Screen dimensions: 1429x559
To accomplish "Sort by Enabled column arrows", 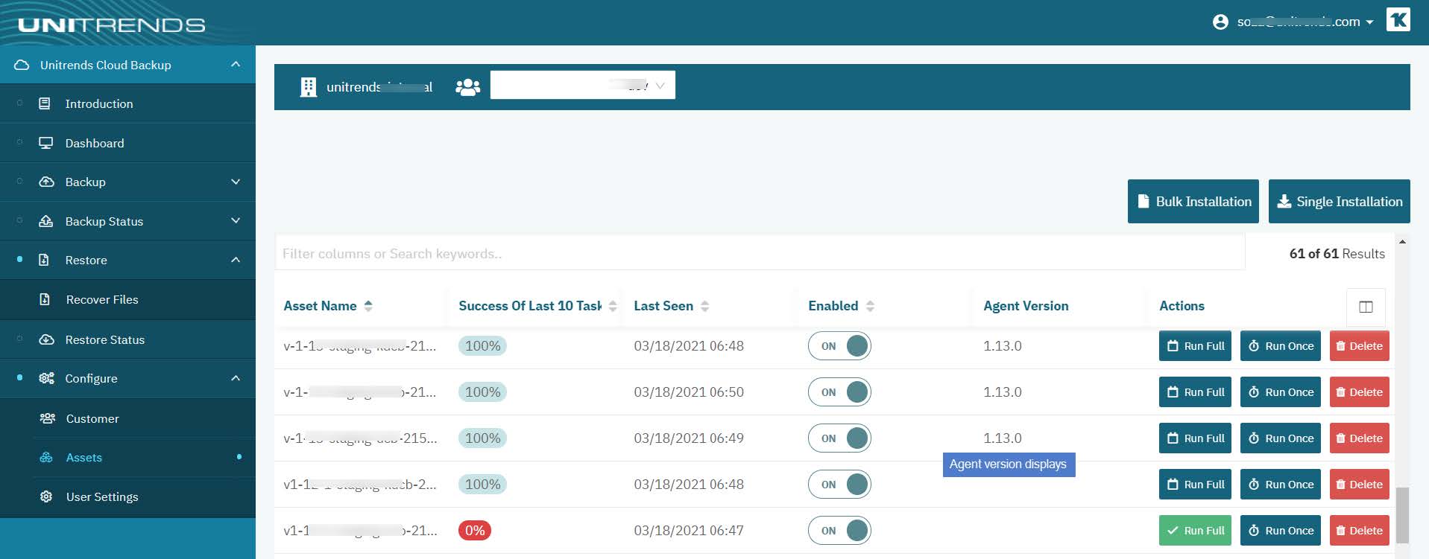I will tap(870, 306).
